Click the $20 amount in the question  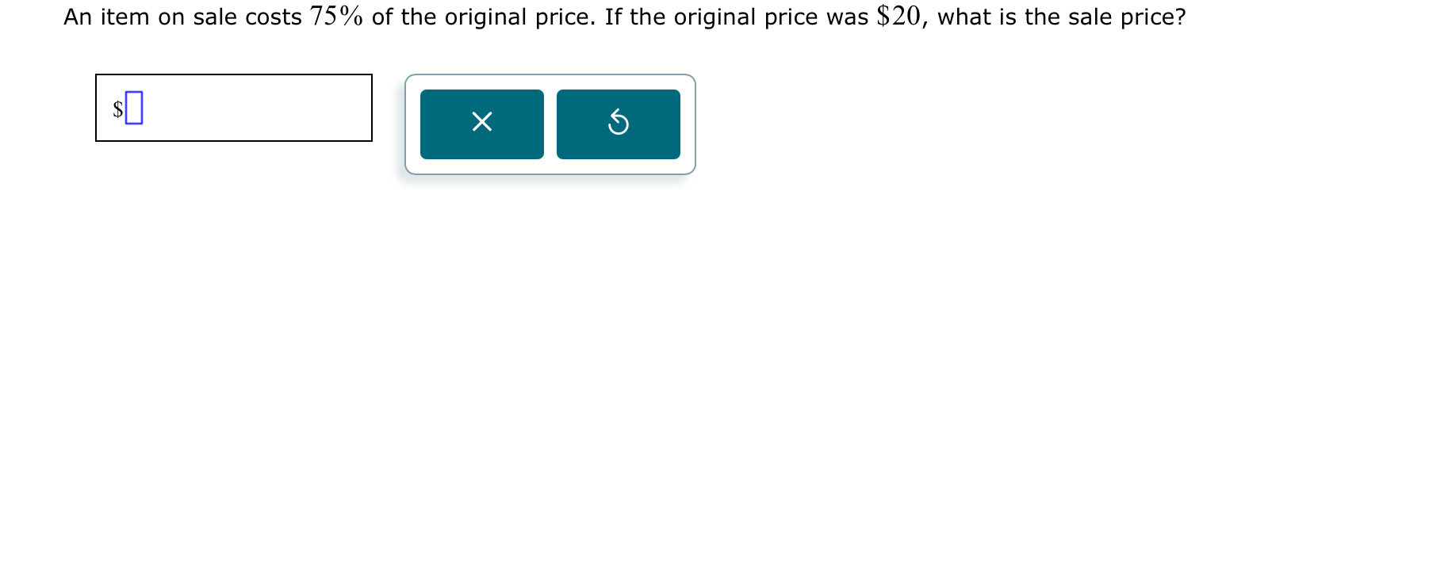coord(899,16)
